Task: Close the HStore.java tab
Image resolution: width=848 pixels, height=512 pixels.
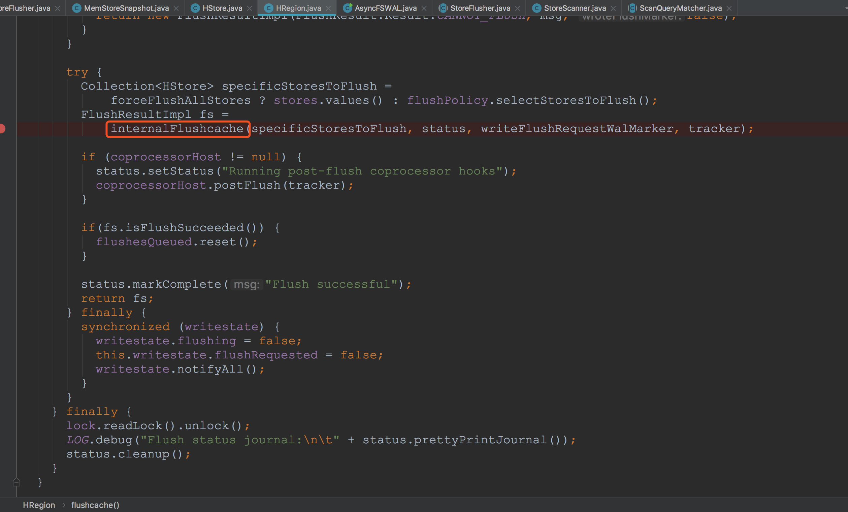Action: tap(250, 8)
